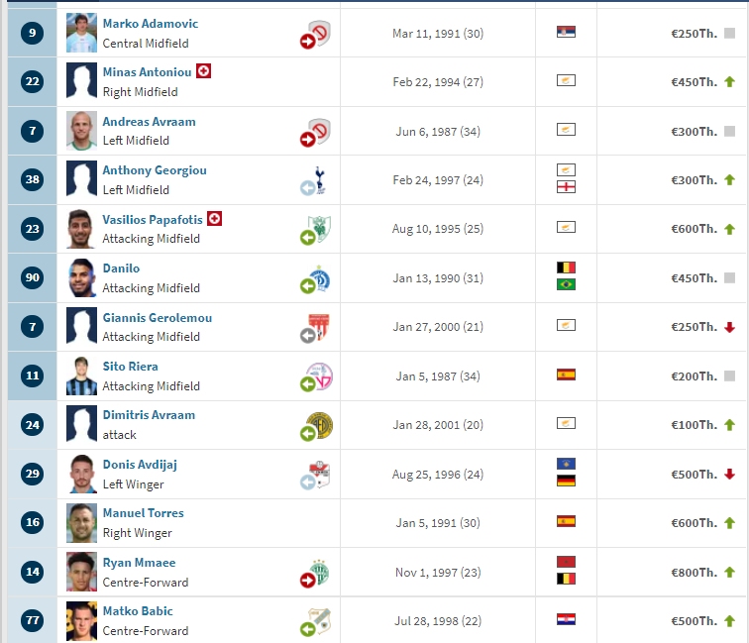Click green Ferencvaros crest beside Ryan Mmaee
Image resolution: width=749 pixels, height=643 pixels.
tap(319, 572)
